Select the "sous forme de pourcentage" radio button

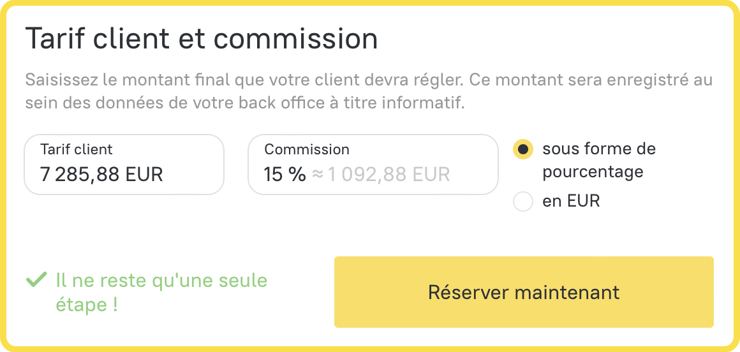pyautogui.click(x=523, y=149)
